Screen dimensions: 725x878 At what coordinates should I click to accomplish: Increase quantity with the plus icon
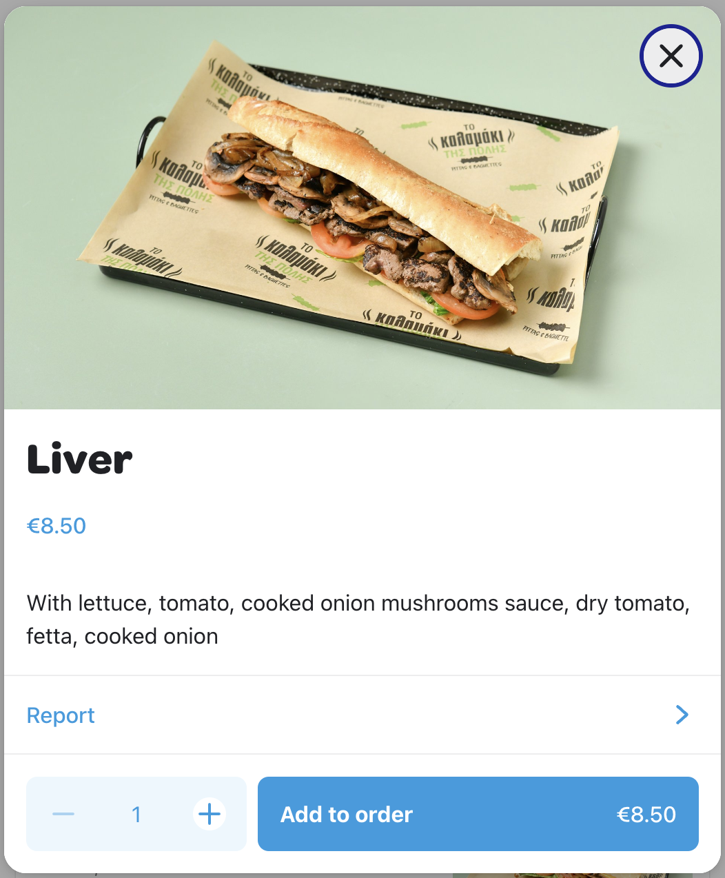click(x=210, y=814)
